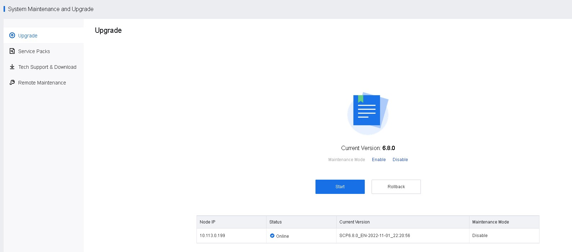Click the Tech Support download arrow icon
The image size is (572, 252).
click(12, 67)
